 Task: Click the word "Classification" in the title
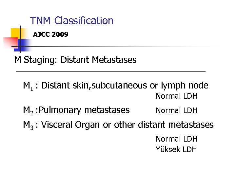tap(84, 21)
